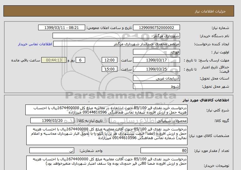Viewport: 241px width, 170px height.
Task: Click the section heading اطلاعات کالاهاي مورد نياز
Action: [206, 100]
